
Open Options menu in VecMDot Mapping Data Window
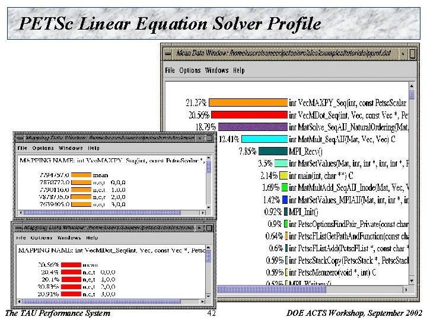[42, 238]
